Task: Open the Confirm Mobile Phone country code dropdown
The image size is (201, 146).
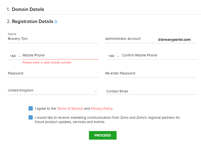Action: [x=113, y=56]
